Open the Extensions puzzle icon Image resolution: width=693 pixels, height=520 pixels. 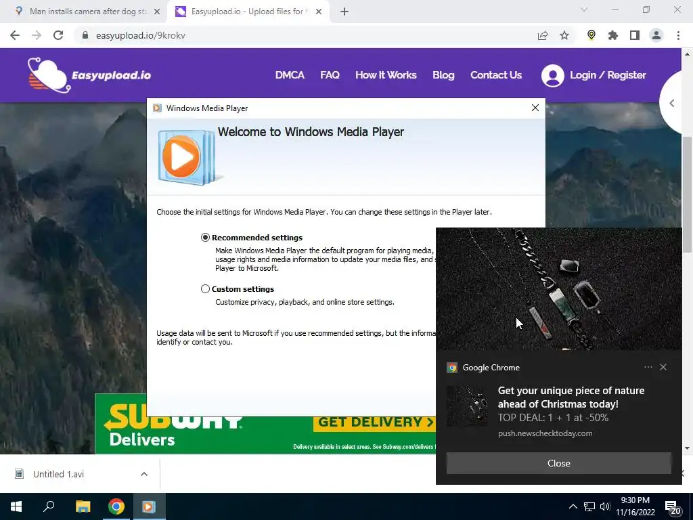point(613,35)
